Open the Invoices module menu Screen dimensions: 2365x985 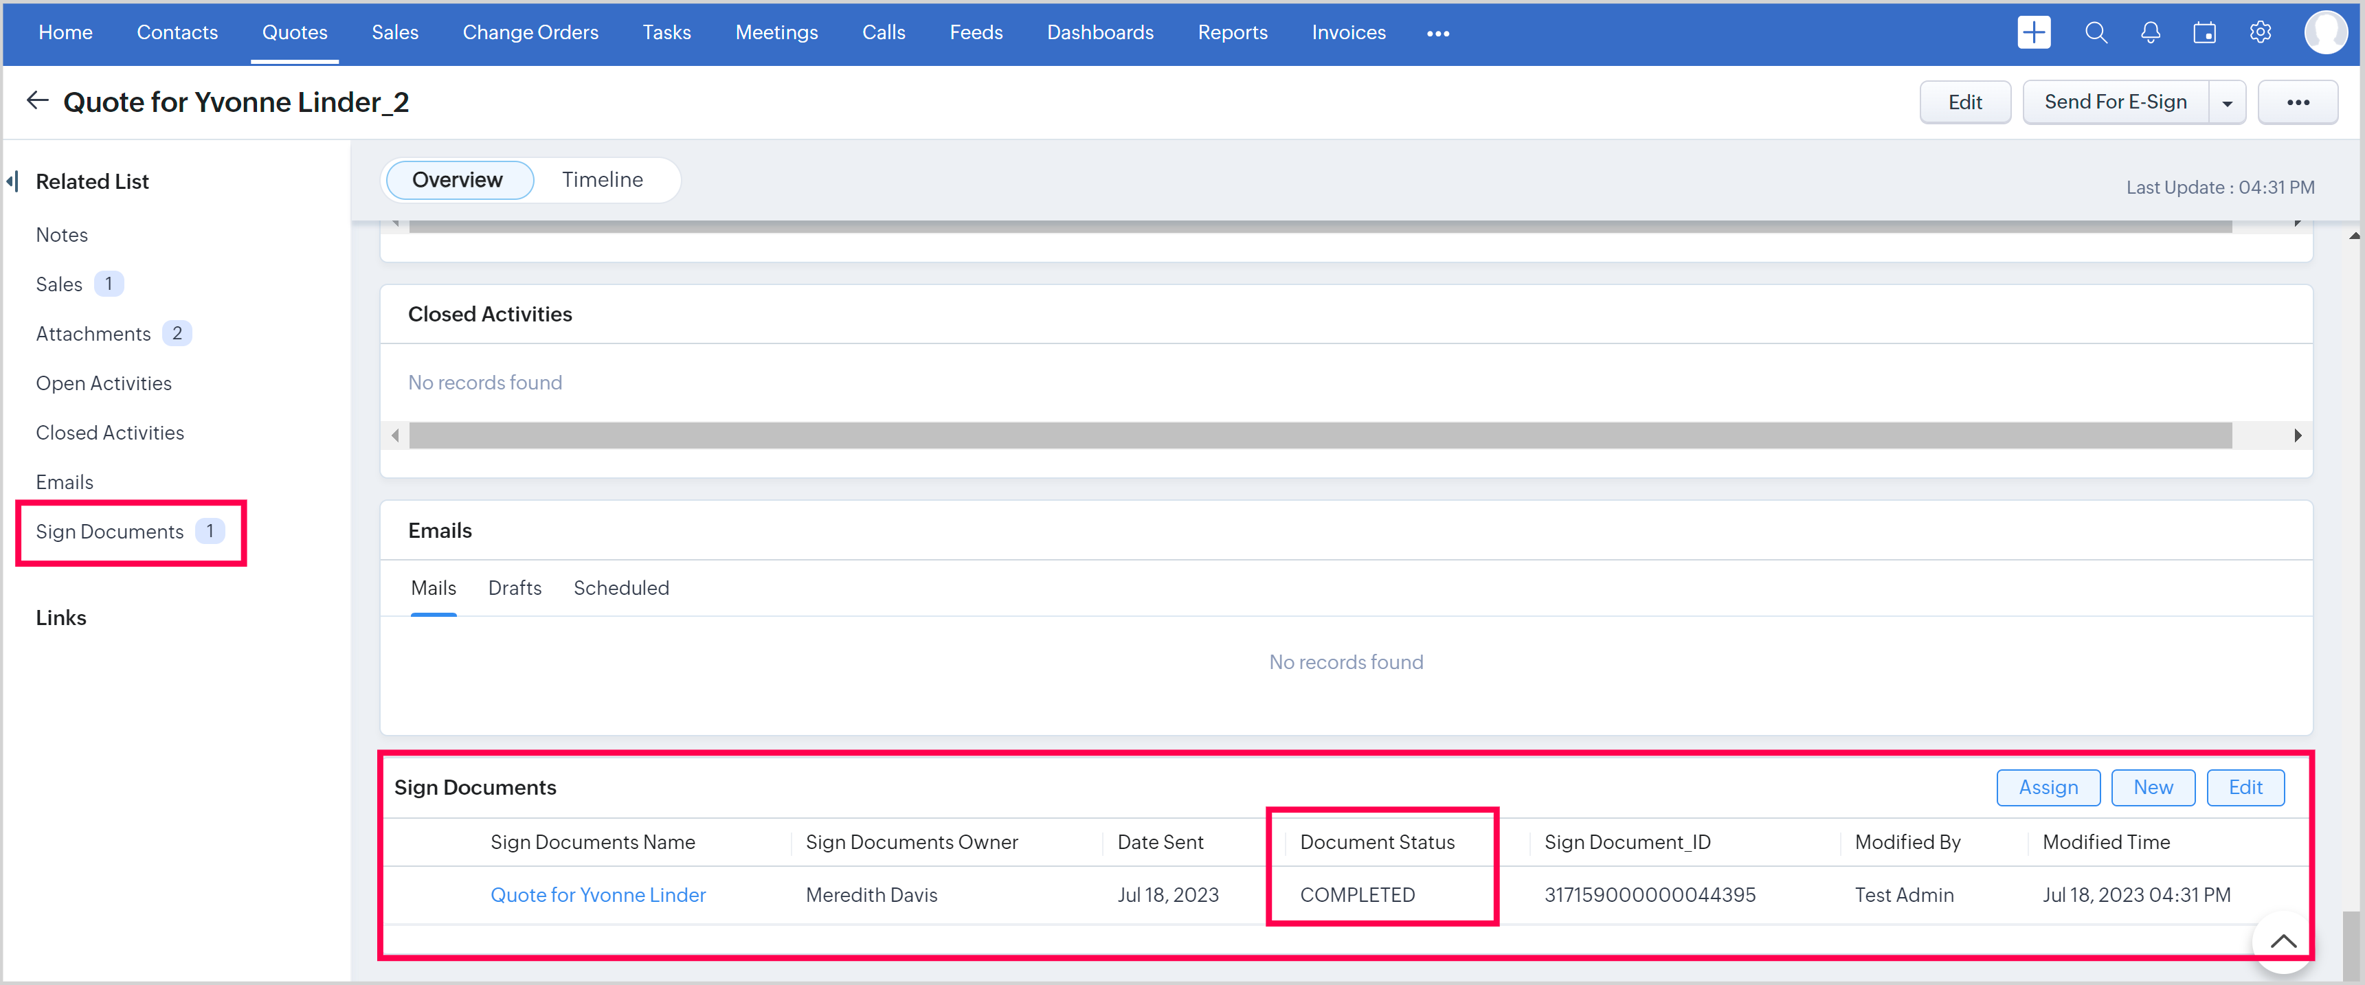pyautogui.click(x=1348, y=33)
